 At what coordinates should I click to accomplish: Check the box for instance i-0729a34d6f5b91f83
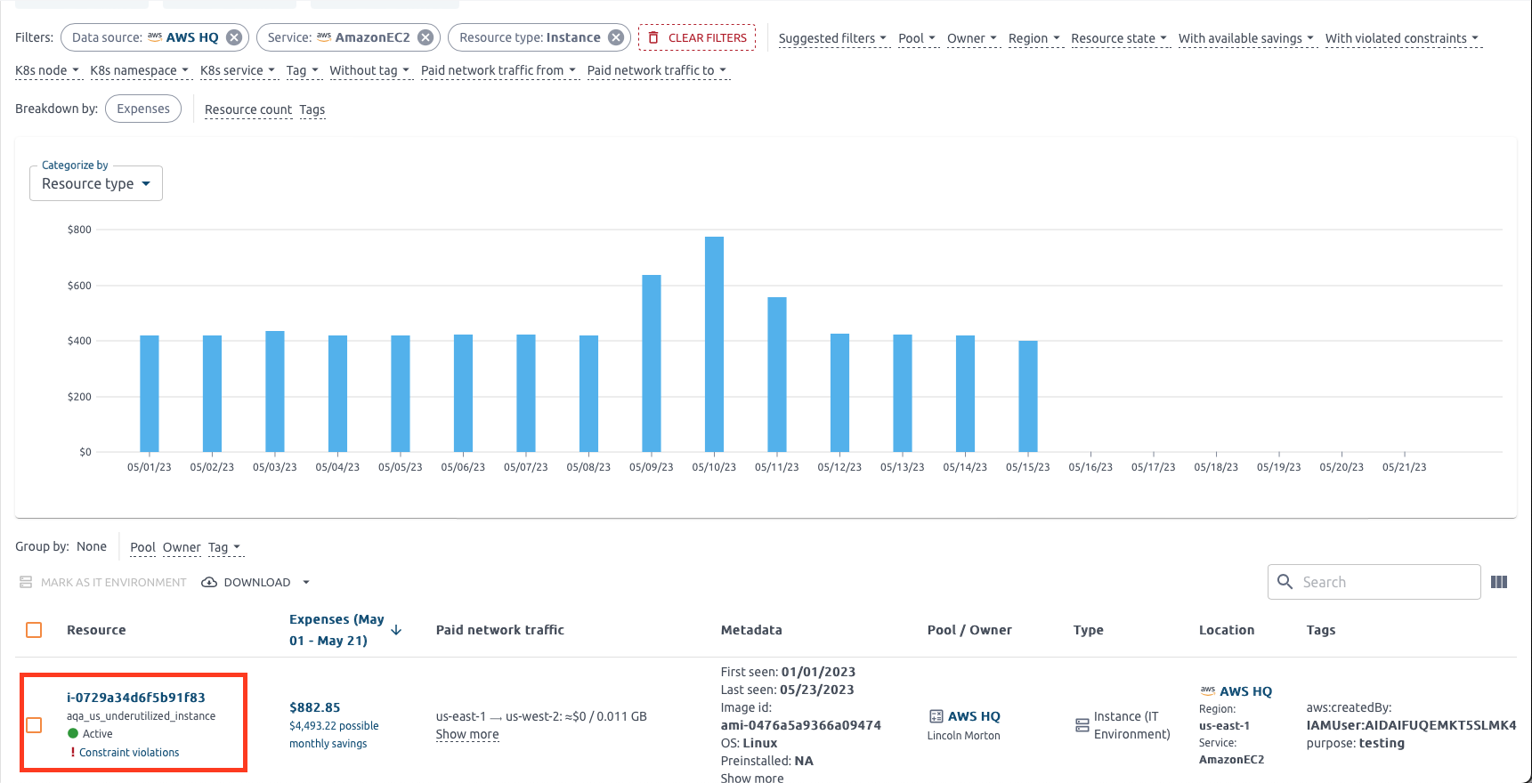[34, 725]
